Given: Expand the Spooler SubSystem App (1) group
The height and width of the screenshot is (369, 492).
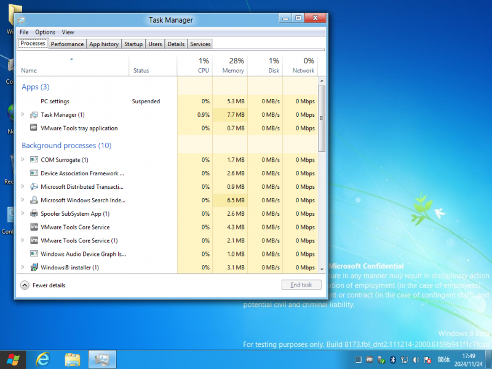Looking at the screenshot, I should pos(23,213).
